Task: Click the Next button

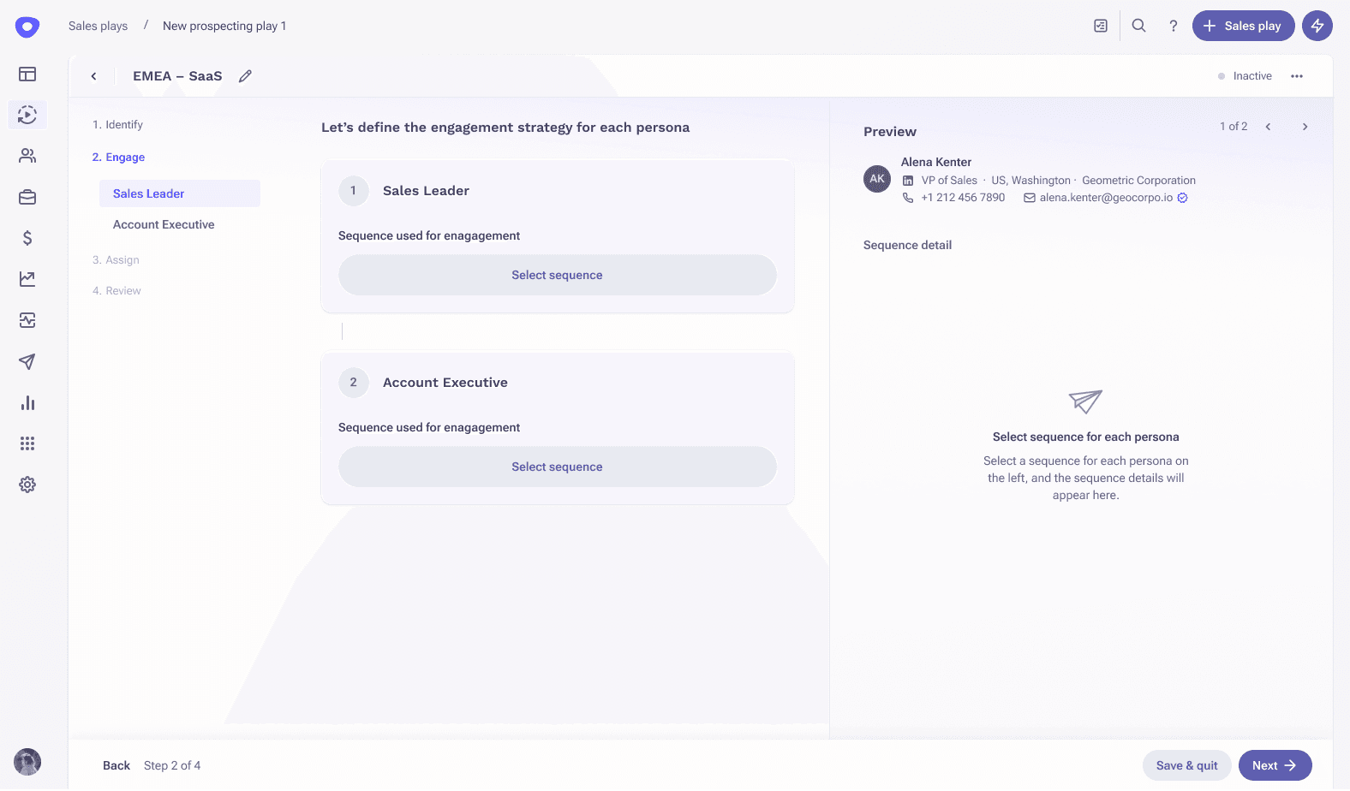Action: [1274, 765]
